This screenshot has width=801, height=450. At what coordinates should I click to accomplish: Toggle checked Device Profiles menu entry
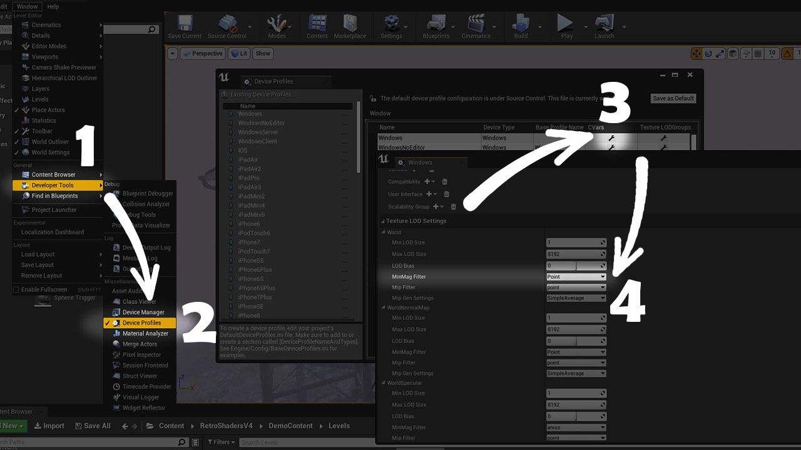[x=140, y=323]
